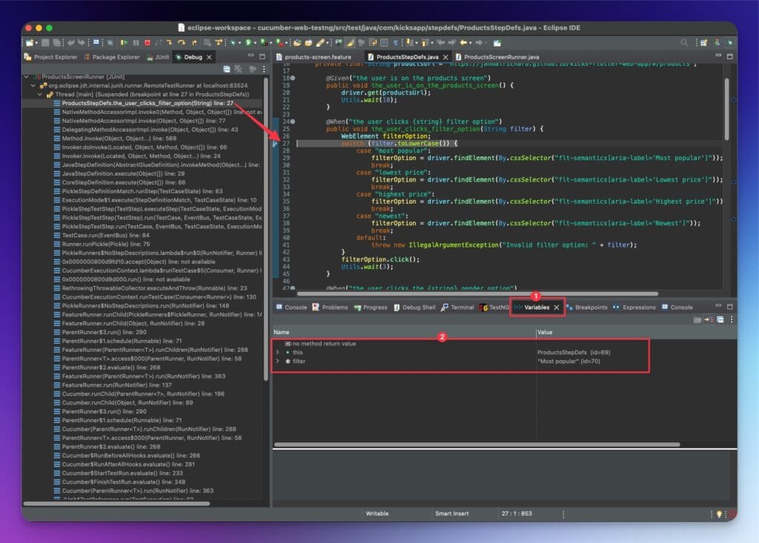Open the Debug launch dropdown arrow
Image resolution: width=759 pixels, height=543 pixels.
point(239,43)
